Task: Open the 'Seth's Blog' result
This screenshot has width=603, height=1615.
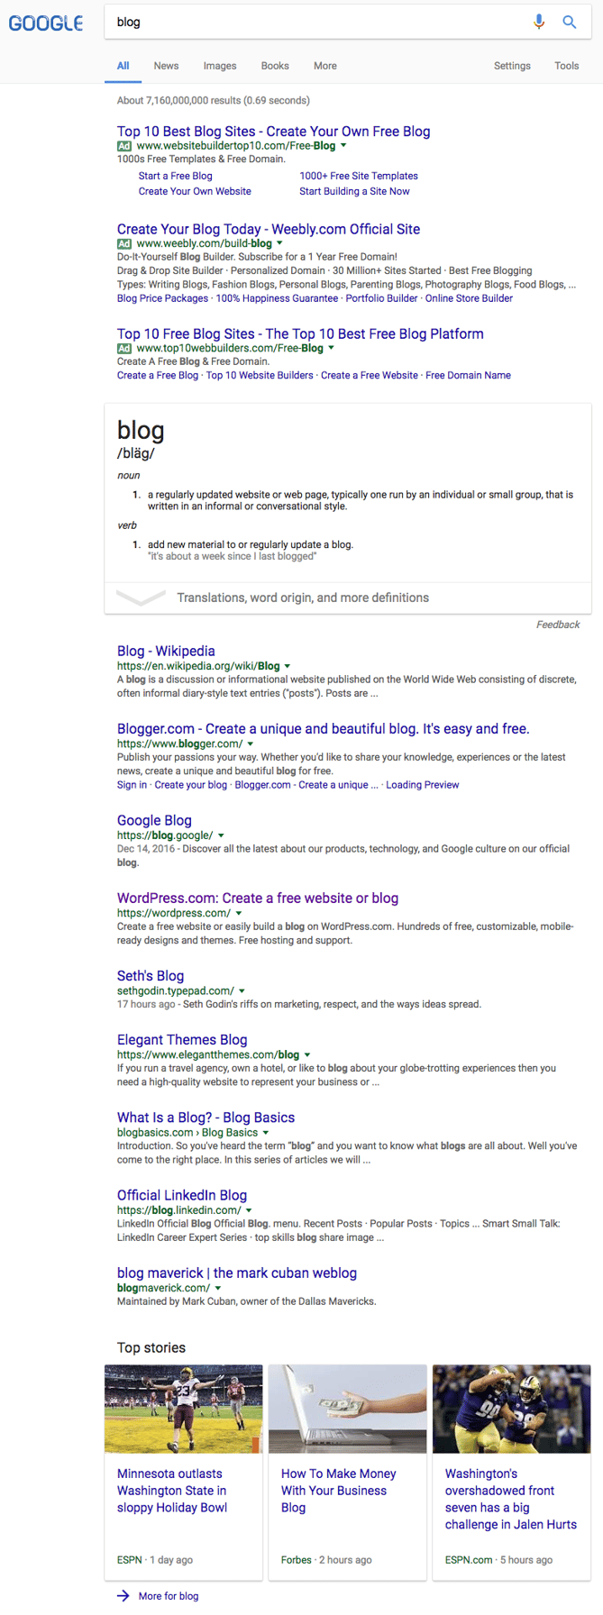Action: [151, 976]
